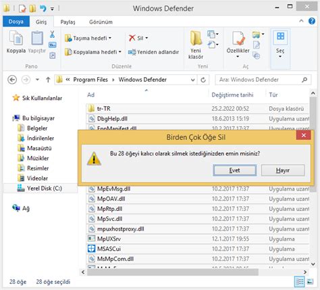
Task: Click the MSASCui application icon
Action: pos(91,249)
